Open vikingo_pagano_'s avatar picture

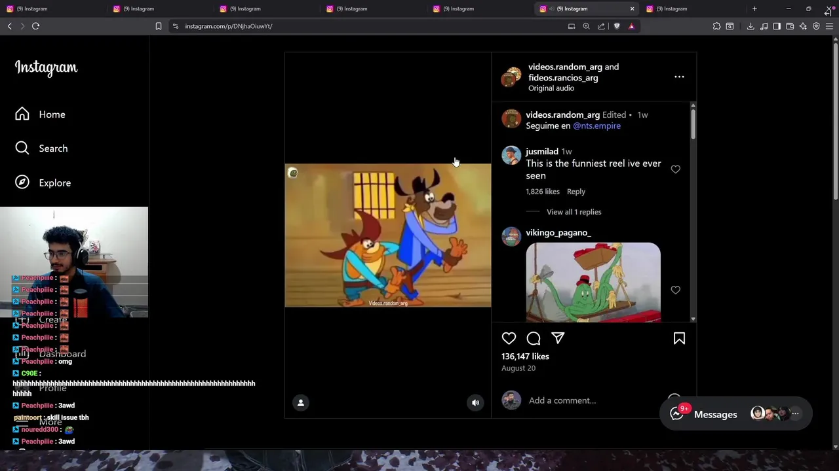pos(511,237)
